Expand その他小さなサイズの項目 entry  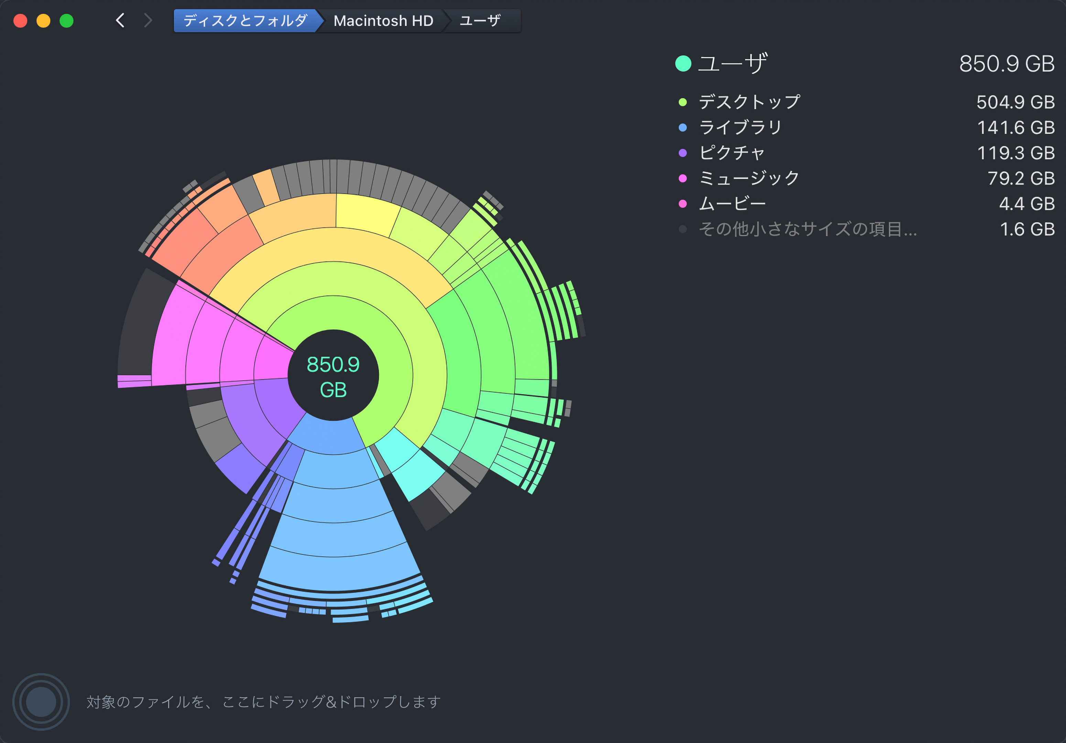click(x=808, y=229)
